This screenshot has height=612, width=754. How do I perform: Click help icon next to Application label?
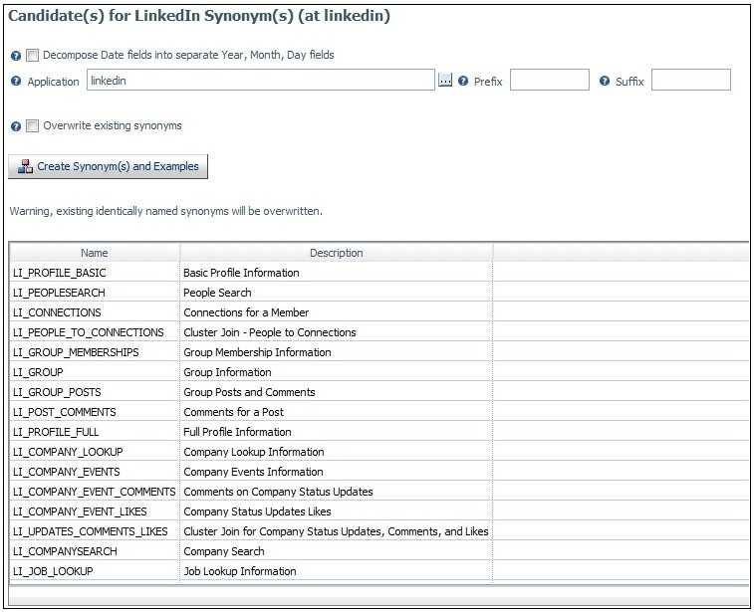coord(16,82)
